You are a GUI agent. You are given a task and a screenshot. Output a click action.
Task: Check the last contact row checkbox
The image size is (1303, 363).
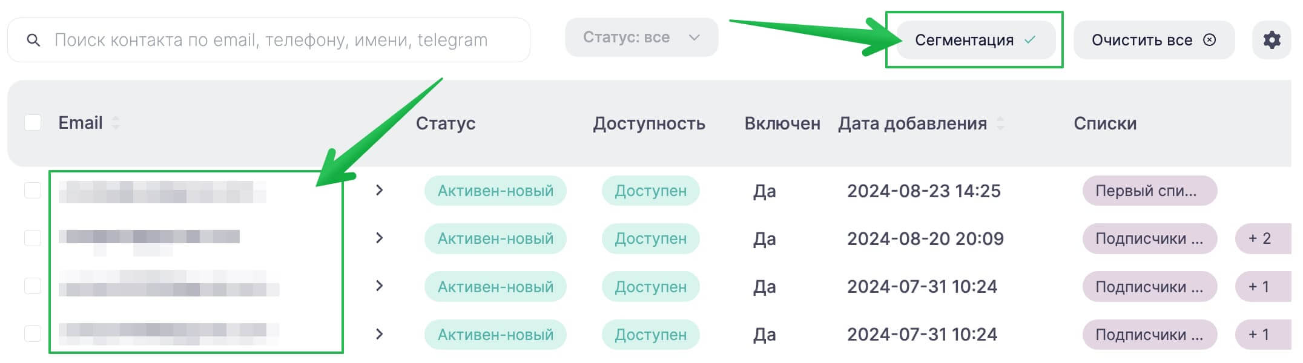33,334
